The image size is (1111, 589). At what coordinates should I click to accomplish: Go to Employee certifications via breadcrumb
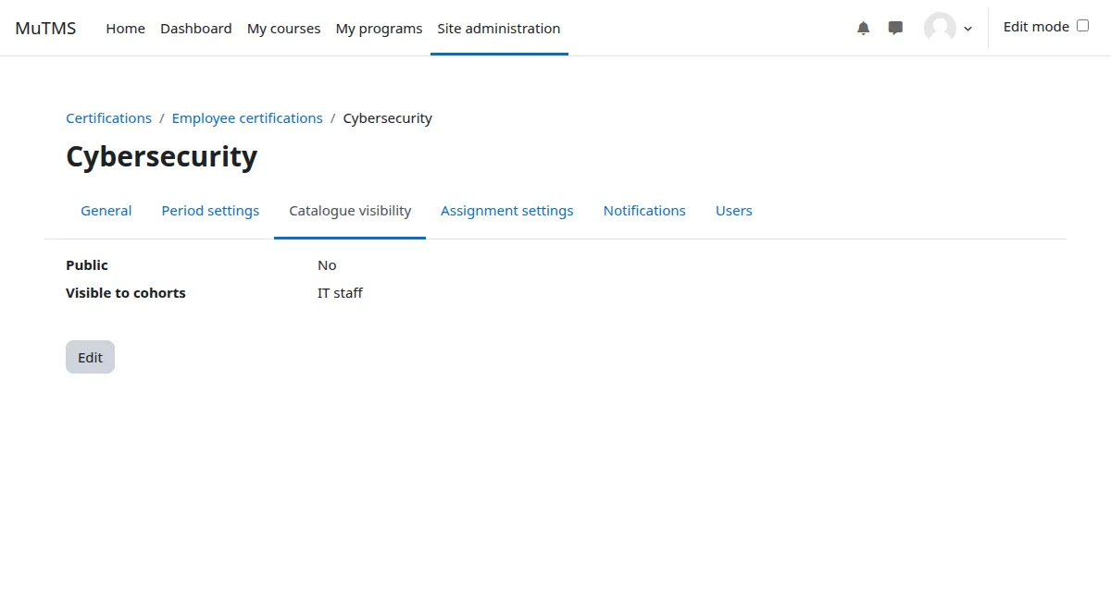[x=247, y=117]
